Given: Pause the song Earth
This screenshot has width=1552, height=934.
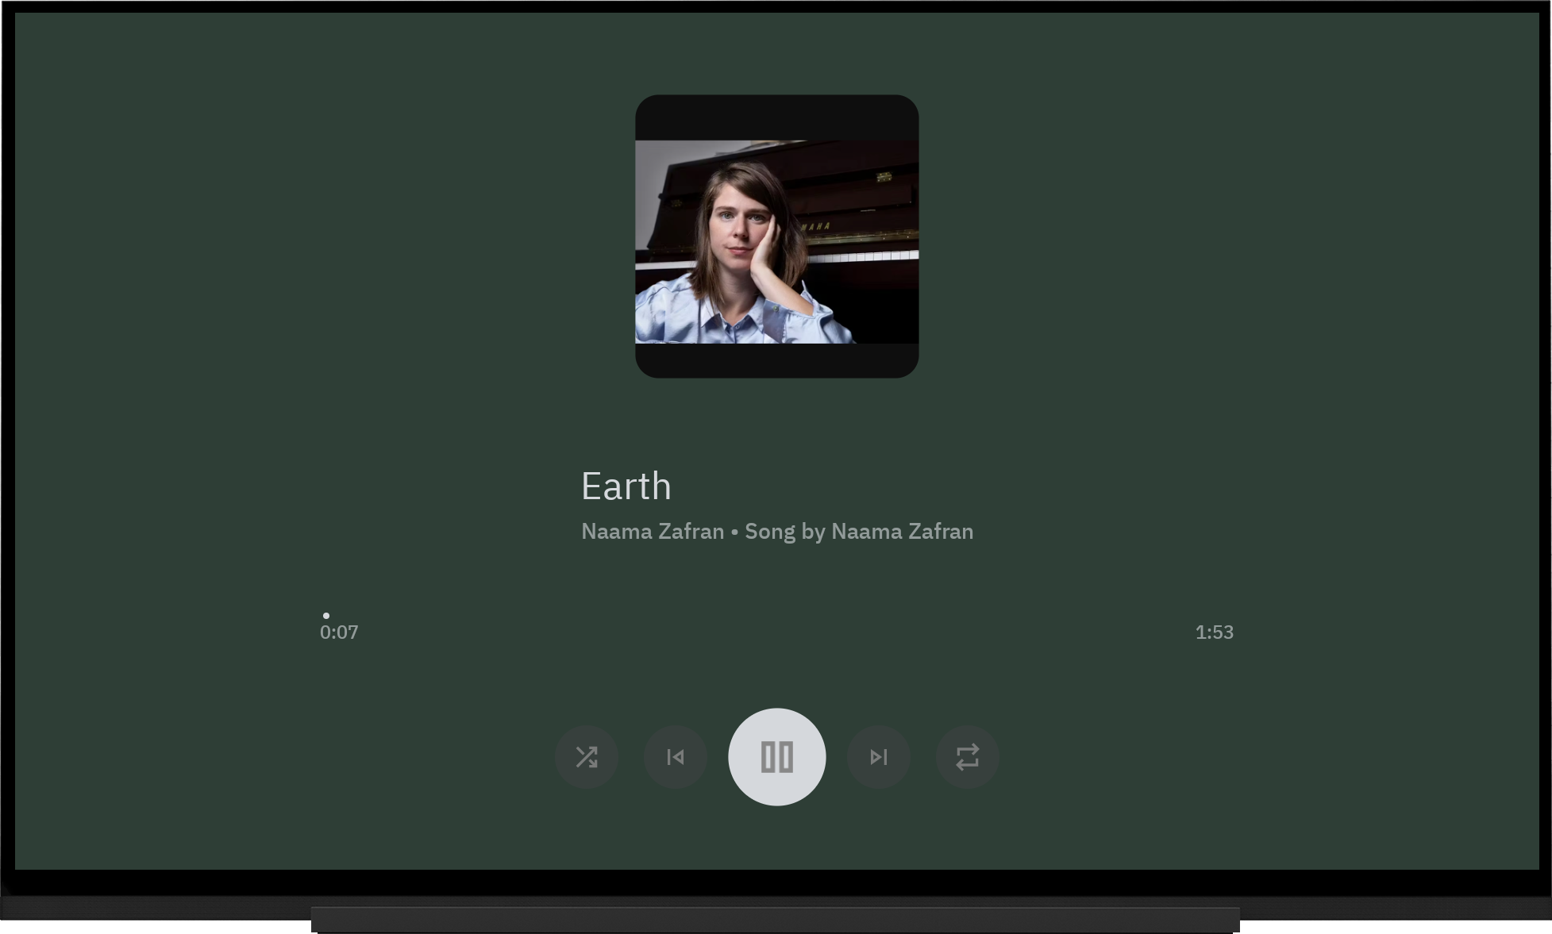Looking at the screenshot, I should (x=776, y=757).
